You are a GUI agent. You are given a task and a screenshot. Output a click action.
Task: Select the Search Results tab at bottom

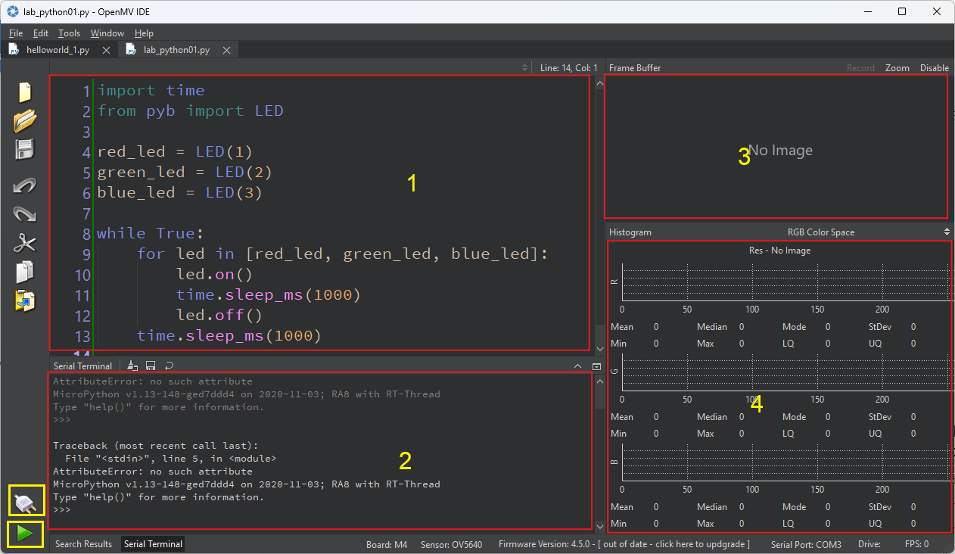(x=83, y=543)
